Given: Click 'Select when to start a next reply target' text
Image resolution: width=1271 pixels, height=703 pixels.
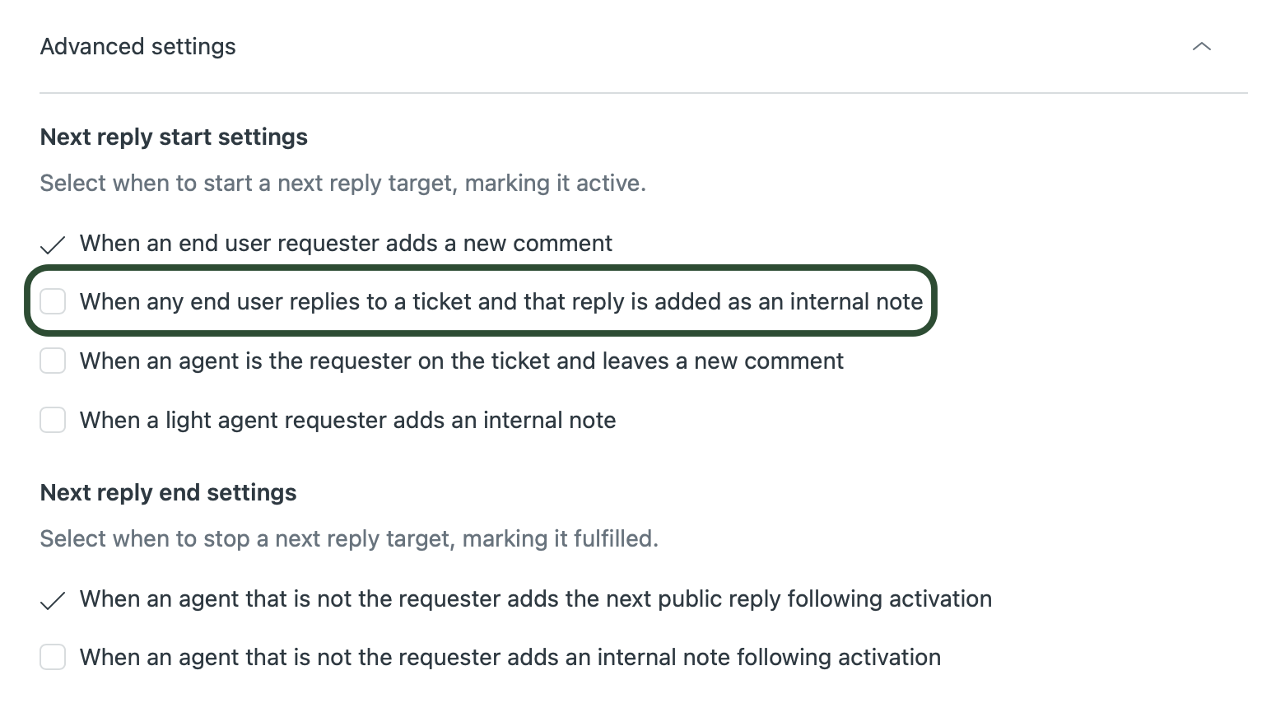Looking at the screenshot, I should point(342,183).
